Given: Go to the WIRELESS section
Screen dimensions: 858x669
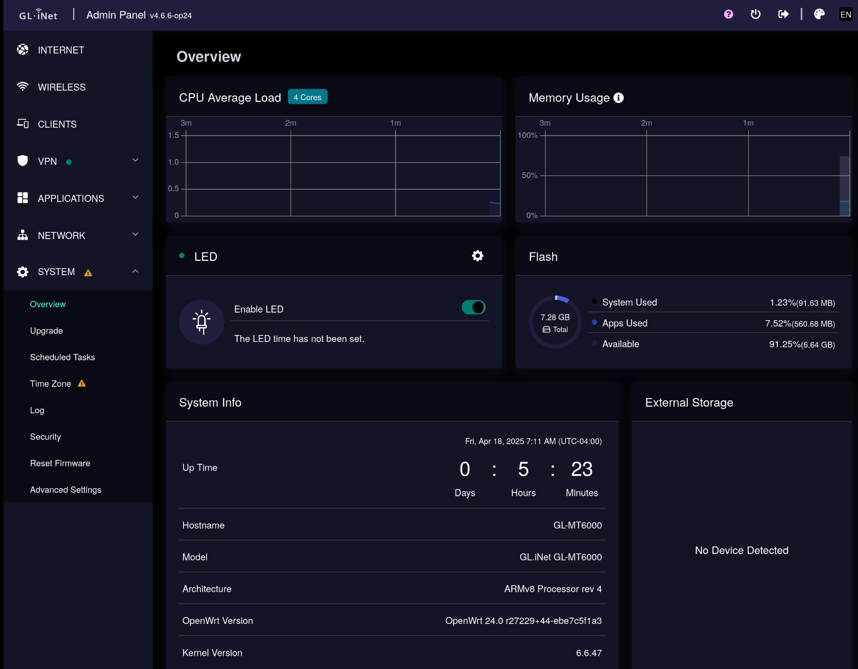Looking at the screenshot, I should (62, 87).
